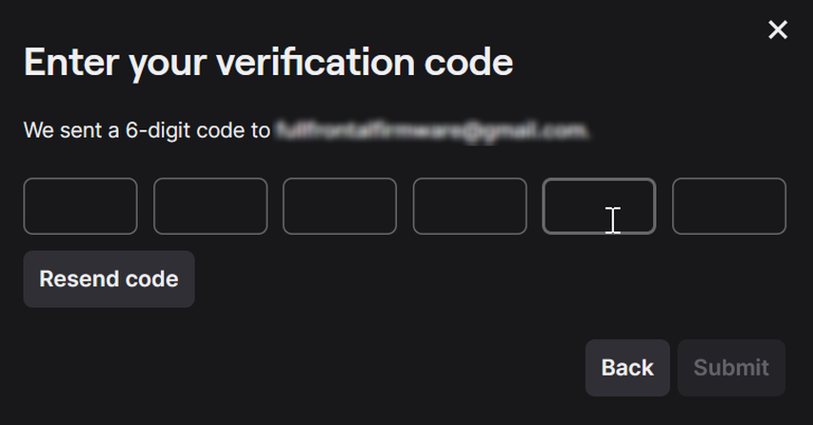Click the greyed-out Submit button
813x425 pixels.
(x=731, y=368)
